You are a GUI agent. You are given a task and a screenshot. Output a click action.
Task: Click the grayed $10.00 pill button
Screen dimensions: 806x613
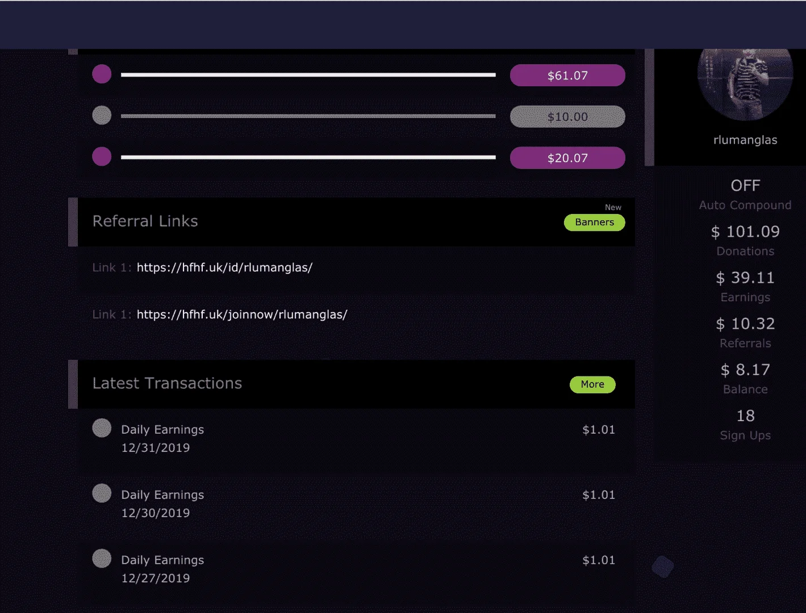click(x=567, y=117)
